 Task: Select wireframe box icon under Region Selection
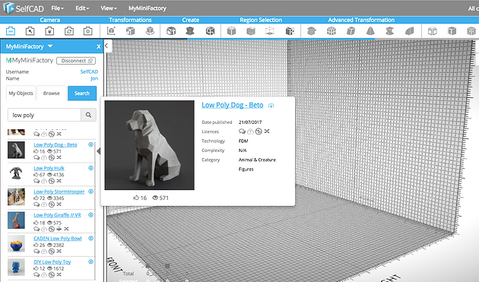click(x=270, y=31)
